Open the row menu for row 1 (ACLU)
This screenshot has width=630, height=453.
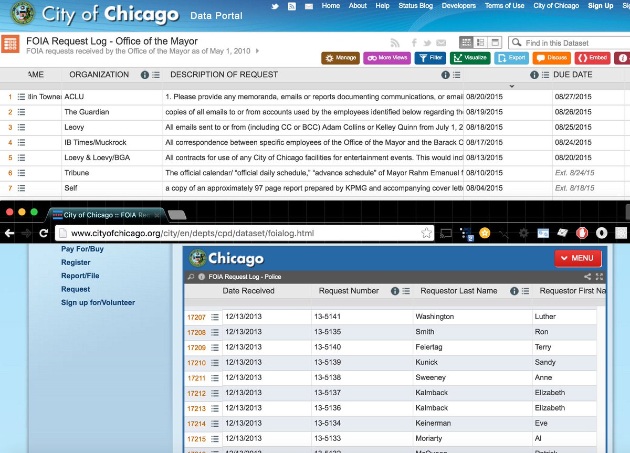(22, 97)
